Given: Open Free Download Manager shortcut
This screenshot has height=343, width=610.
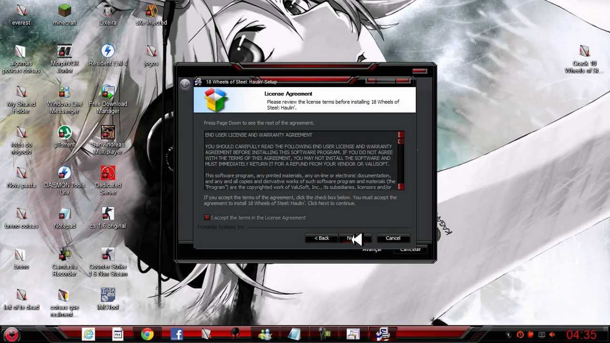Looking at the screenshot, I should pos(108,100).
